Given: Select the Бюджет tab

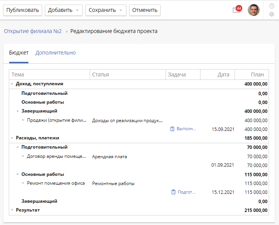Looking at the screenshot, I should tap(19, 53).
